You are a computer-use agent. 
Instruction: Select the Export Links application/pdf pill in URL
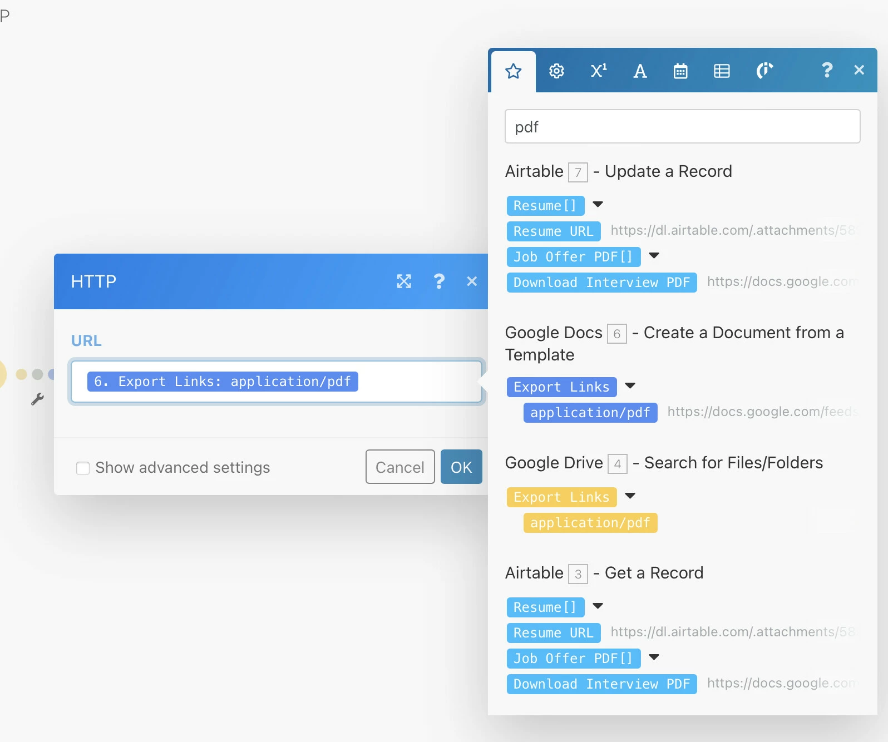(223, 382)
